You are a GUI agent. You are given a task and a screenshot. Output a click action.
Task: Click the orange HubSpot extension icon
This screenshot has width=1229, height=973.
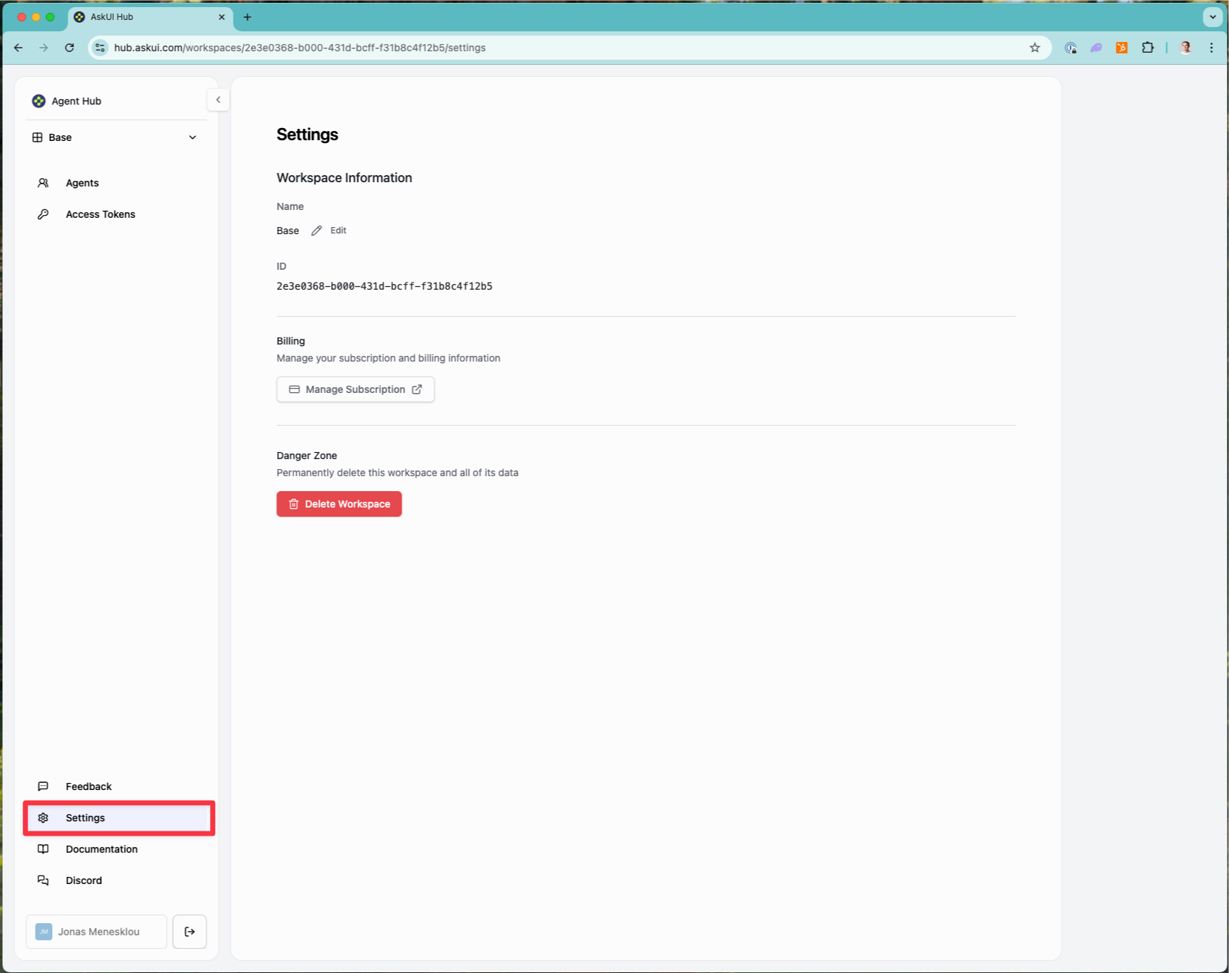(x=1121, y=48)
